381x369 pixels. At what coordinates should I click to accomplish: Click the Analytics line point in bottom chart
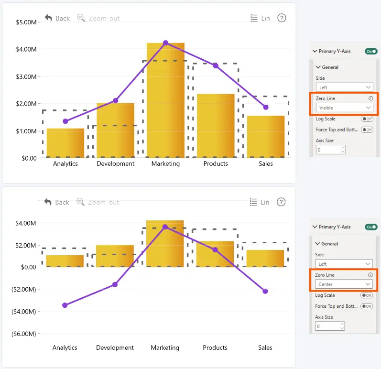pyautogui.click(x=65, y=305)
